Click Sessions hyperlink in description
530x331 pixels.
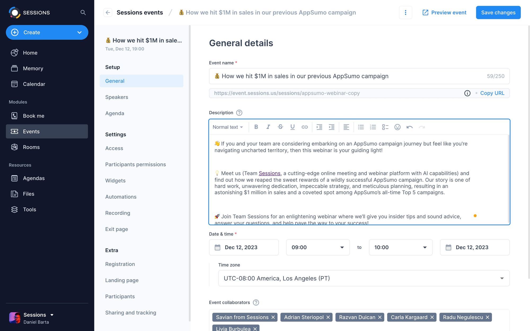point(270,173)
